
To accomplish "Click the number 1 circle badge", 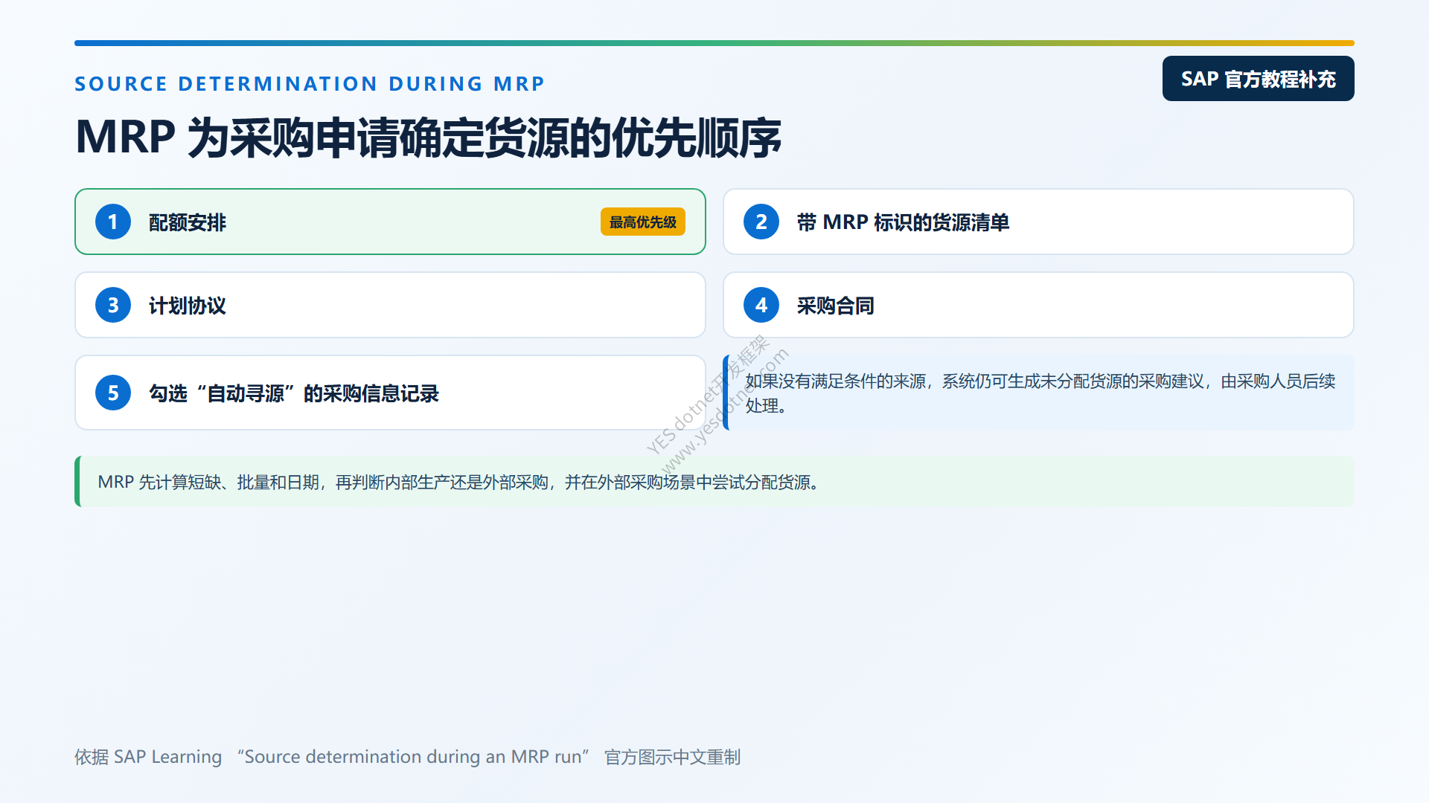I will click(113, 222).
